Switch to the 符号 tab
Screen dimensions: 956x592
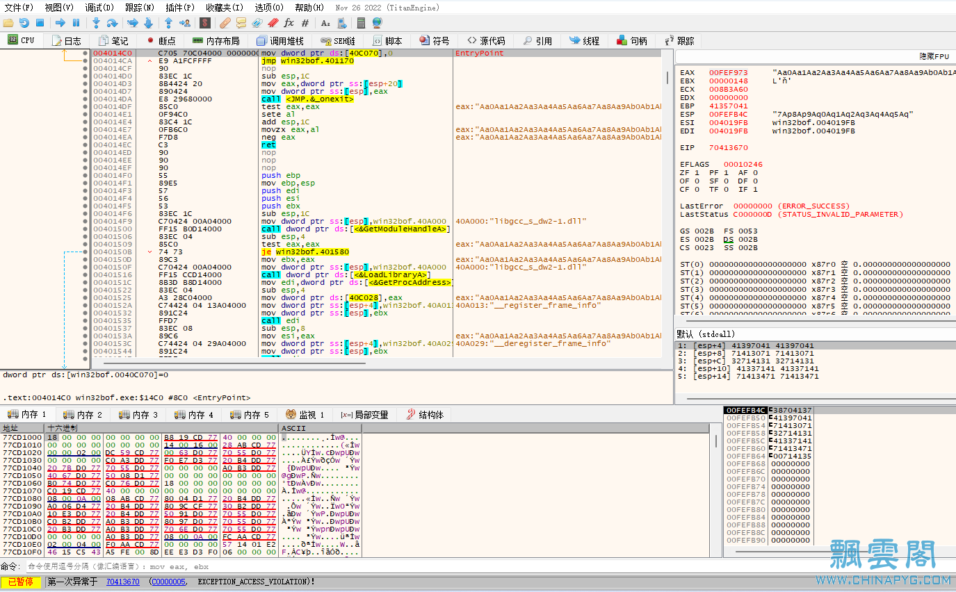tap(435, 41)
